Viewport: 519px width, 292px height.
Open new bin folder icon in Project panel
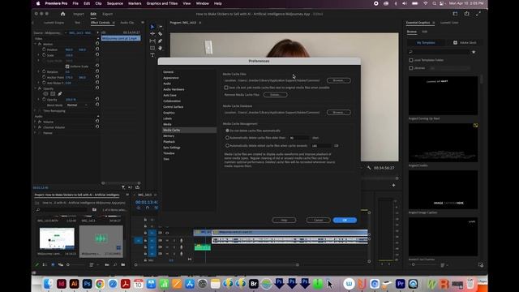tap(123, 265)
